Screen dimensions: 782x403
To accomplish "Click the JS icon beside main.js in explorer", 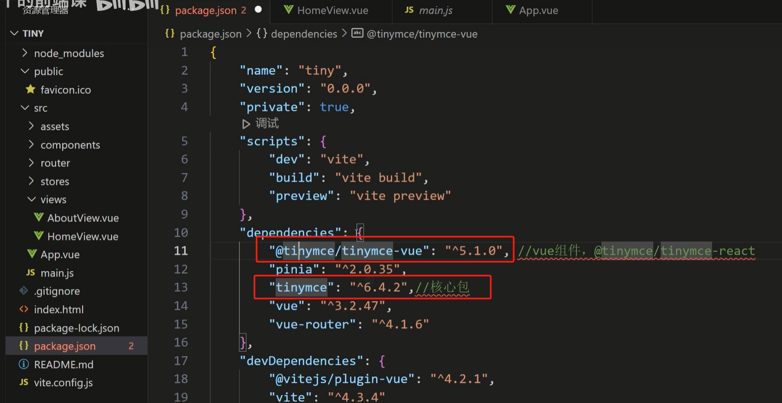I will pos(31,273).
